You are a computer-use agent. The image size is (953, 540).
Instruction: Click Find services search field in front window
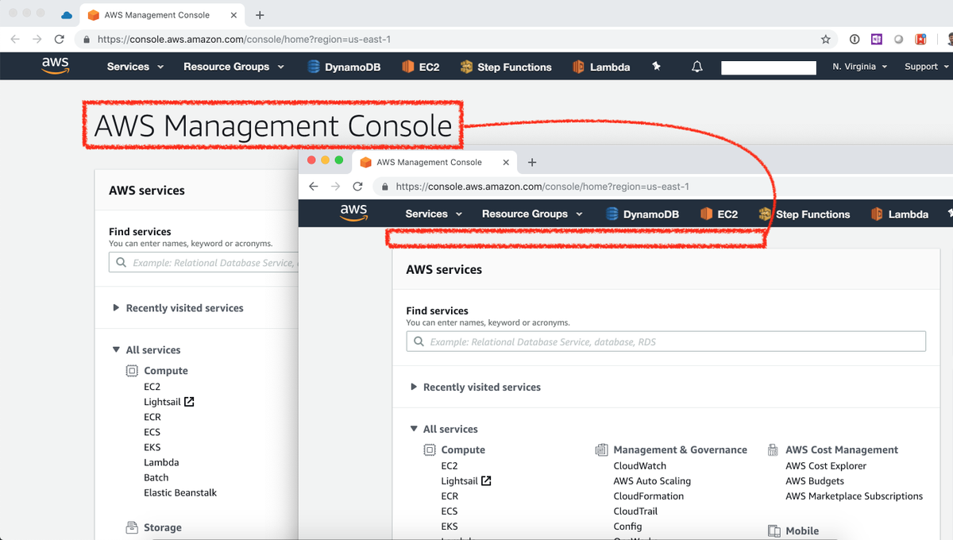(x=666, y=341)
